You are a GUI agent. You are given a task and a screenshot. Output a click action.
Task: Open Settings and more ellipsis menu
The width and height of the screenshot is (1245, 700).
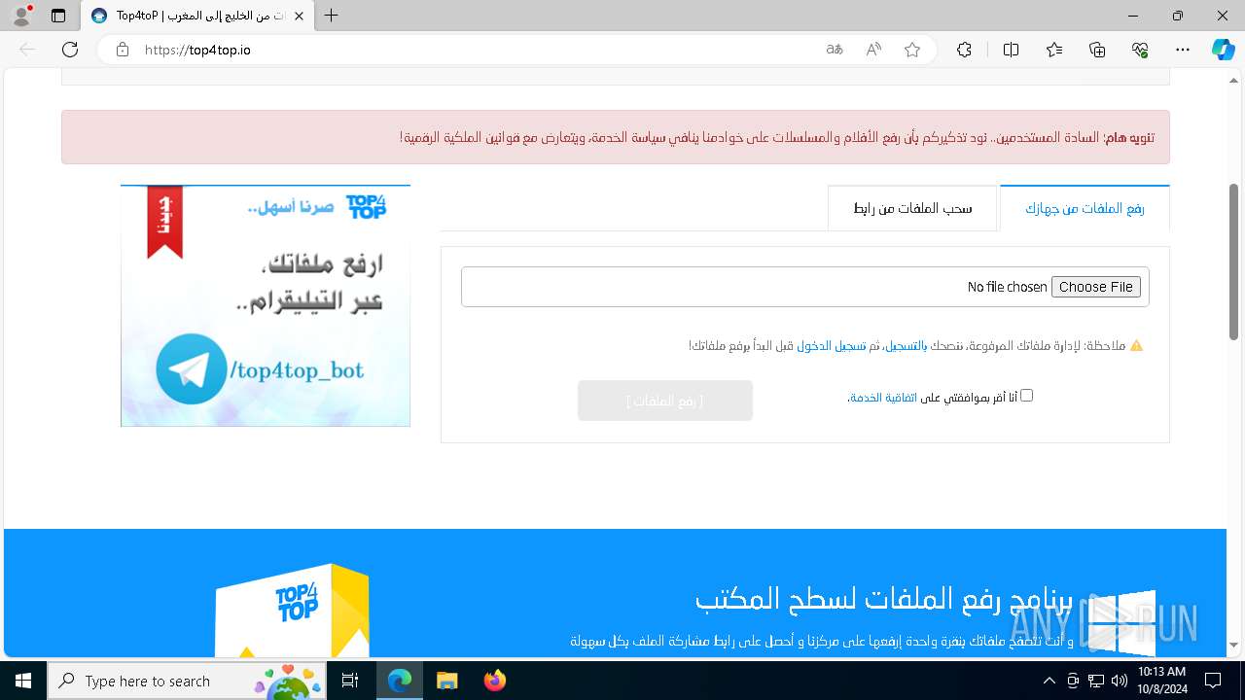(x=1183, y=50)
